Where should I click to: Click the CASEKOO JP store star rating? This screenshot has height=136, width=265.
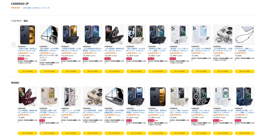click(x=15, y=8)
